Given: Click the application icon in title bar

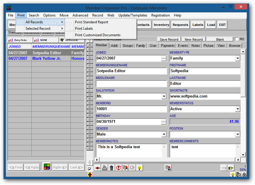Looking at the screenshot, I should coord(9,8).
